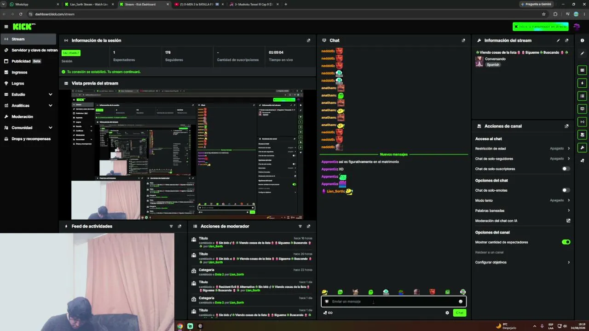Pop out the Feed de actividades panel
The image size is (589, 331).
click(179, 226)
